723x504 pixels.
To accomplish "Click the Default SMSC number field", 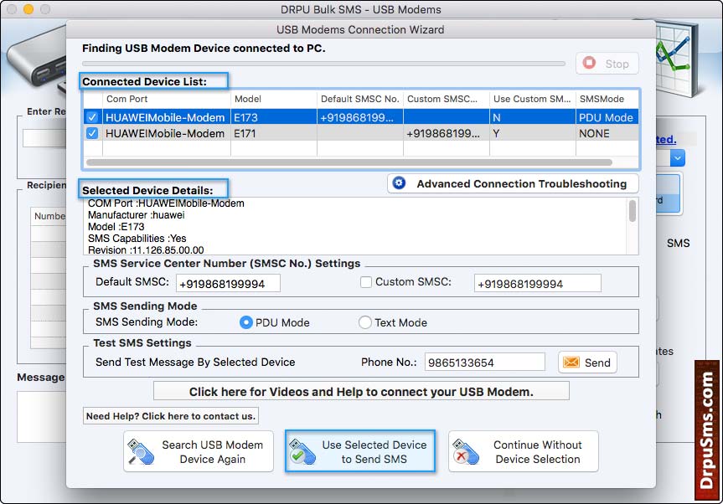I will point(228,283).
